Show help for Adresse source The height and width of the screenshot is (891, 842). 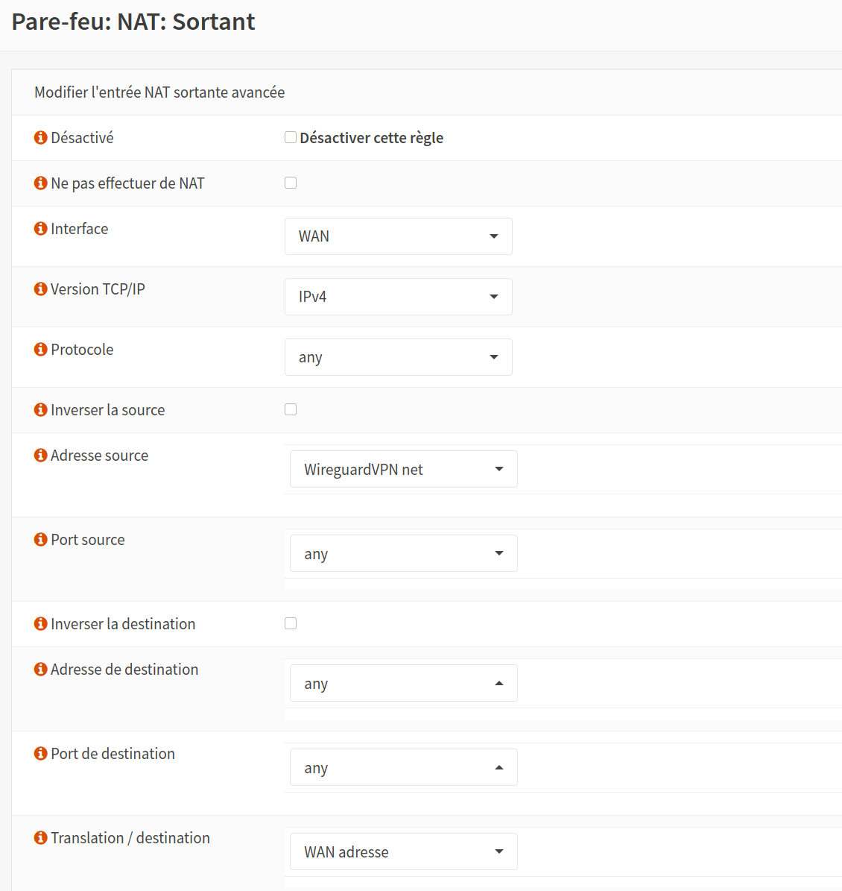coord(41,456)
